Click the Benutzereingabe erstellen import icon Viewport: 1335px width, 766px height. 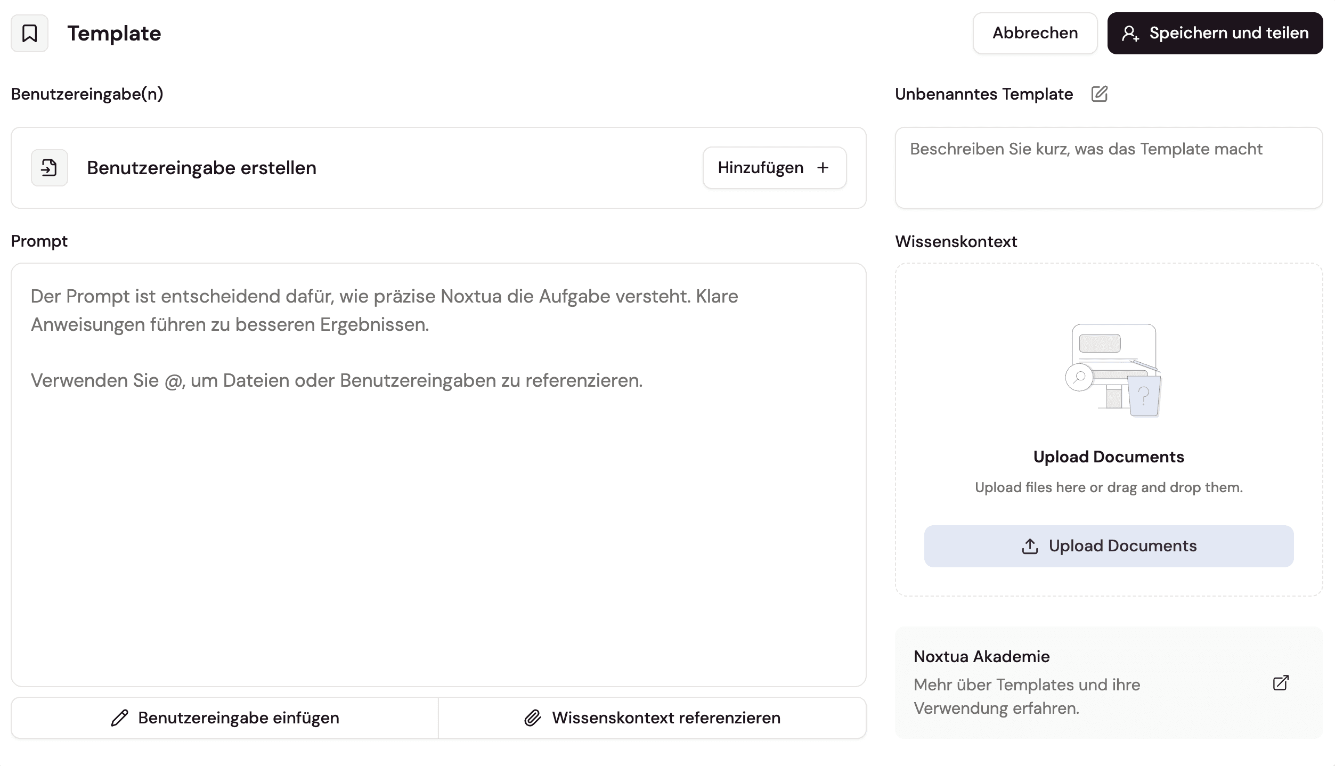(49, 168)
